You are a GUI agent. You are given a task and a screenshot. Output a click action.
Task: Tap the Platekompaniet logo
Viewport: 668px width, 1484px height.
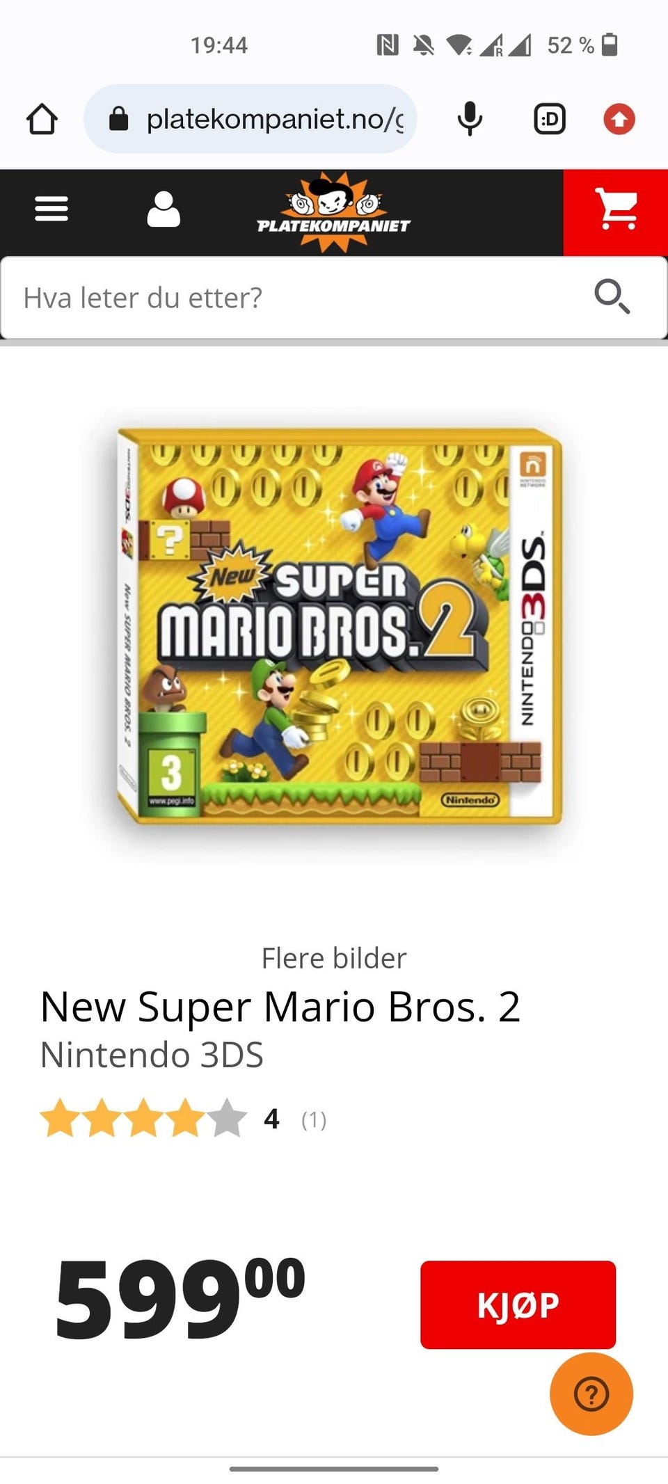[334, 212]
